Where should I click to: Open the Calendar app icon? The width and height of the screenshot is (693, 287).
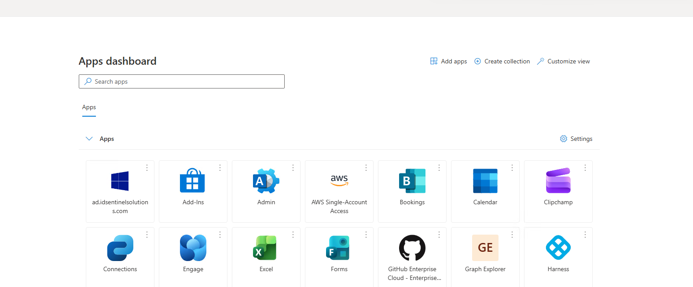click(x=485, y=181)
